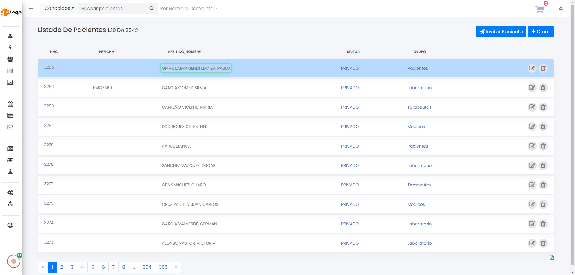
Task: Go to next page with » arrow
Action: 176,267
